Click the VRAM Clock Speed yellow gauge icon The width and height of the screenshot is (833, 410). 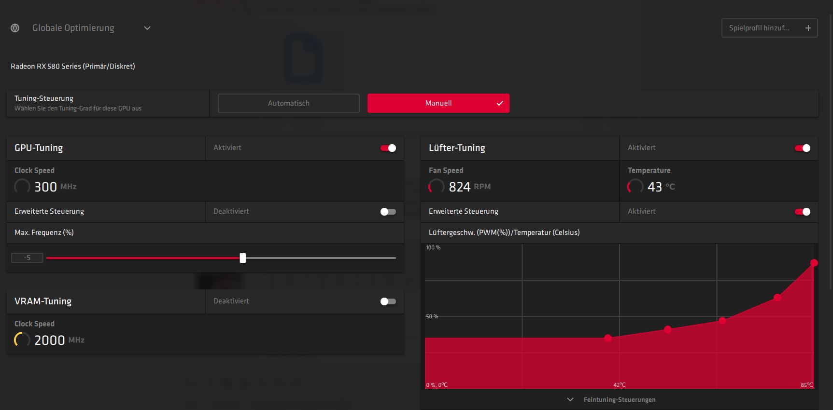point(22,340)
